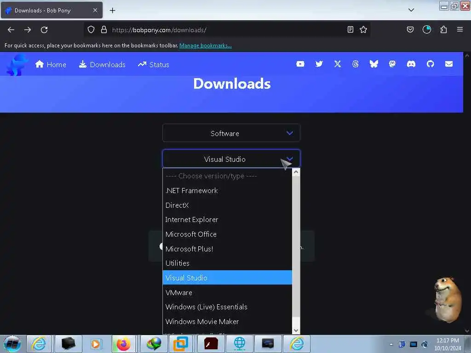Open the Flash taskbar icon
The image size is (471, 353).
(x=211, y=344)
